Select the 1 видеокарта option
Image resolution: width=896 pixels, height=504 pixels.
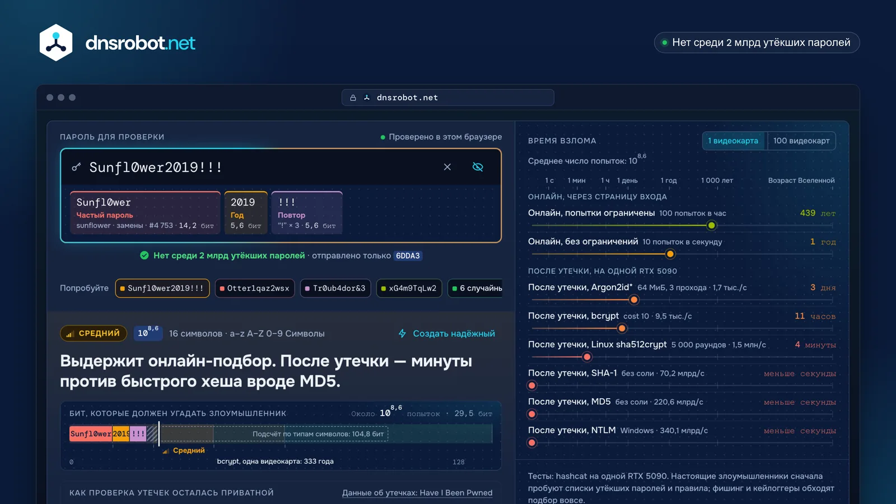point(733,141)
